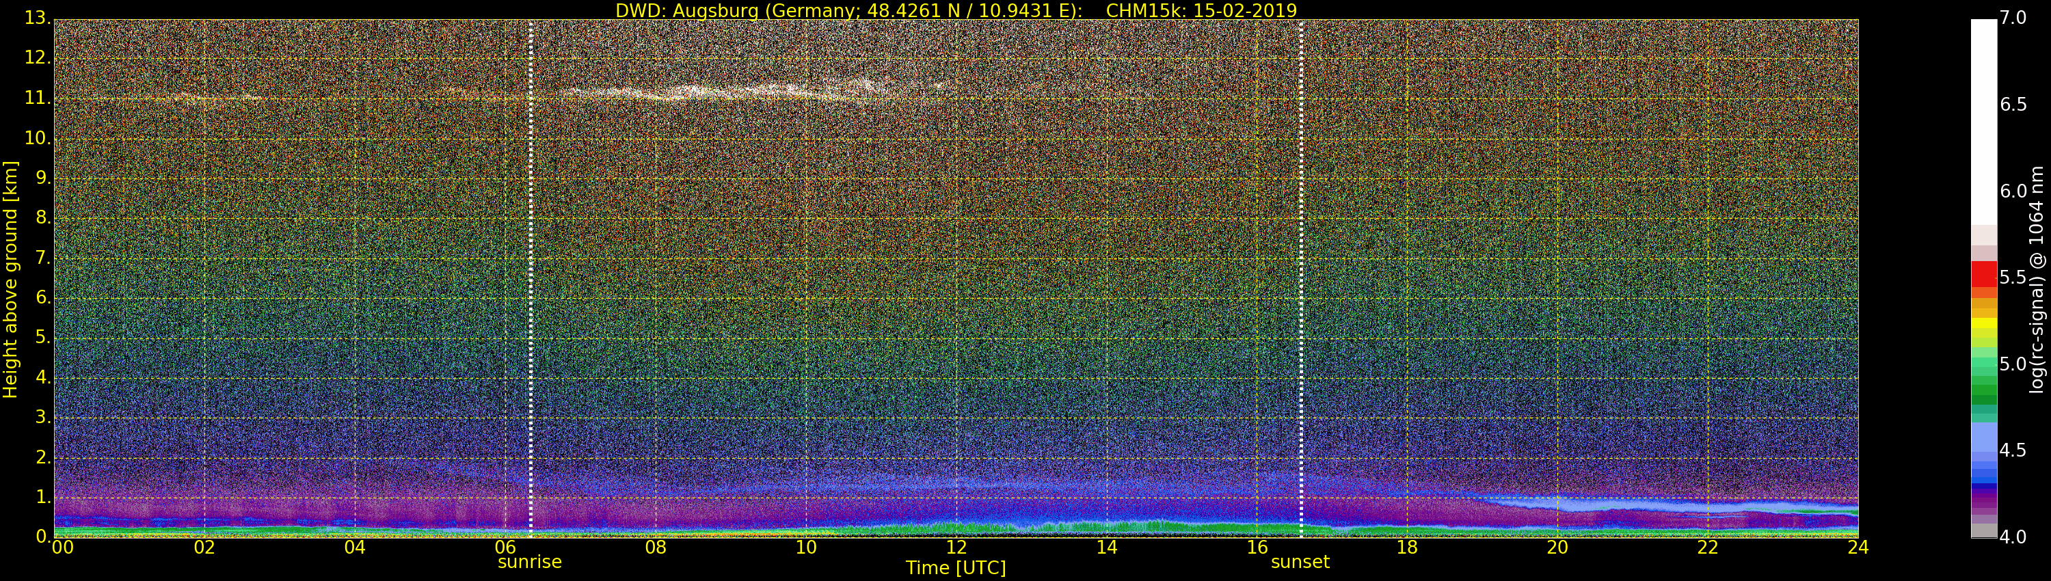The width and height of the screenshot is (2051, 581).
Task: Click the height axis tick '9.'
Action: point(43,178)
